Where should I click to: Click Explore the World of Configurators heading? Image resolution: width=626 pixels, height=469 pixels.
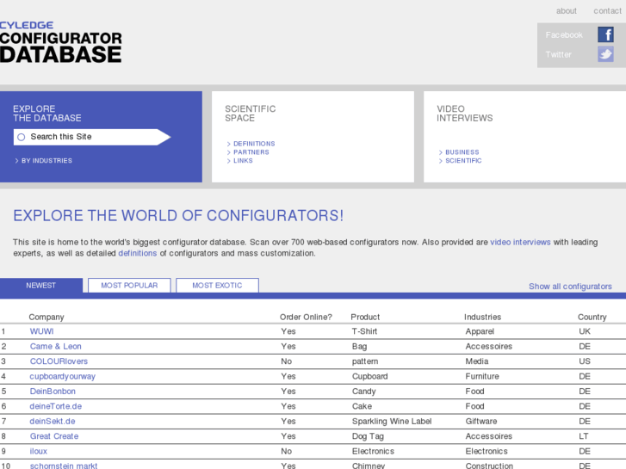pyautogui.click(x=178, y=215)
